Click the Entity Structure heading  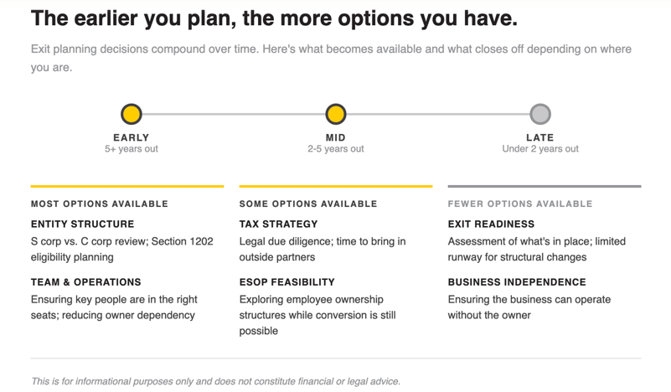pos(82,224)
